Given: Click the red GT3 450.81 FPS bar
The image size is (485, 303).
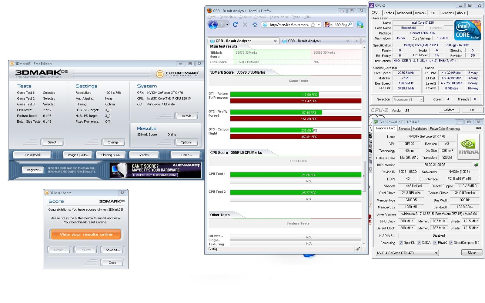Looking at the screenshot, I should click(296, 137).
